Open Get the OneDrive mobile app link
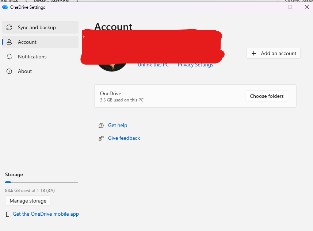The image size is (313, 231). pos(46,214)
